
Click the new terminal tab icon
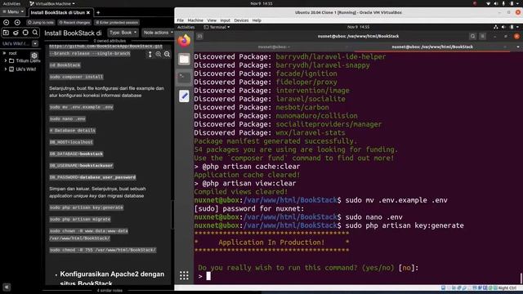[199, 36]
